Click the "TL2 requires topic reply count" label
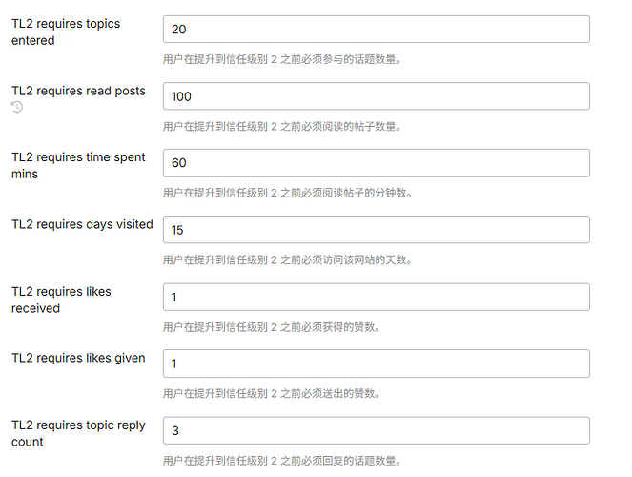 (x=78, y=433)
